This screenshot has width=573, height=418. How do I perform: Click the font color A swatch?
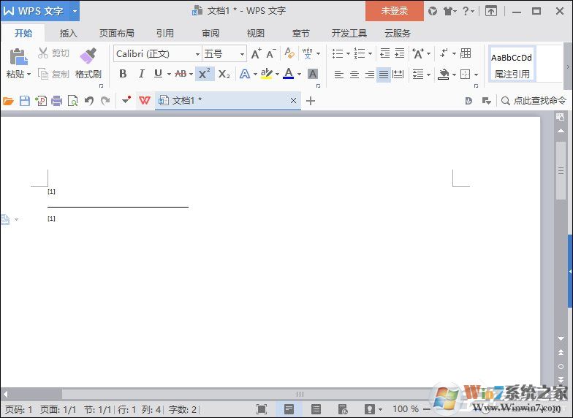tap(288, 73)
